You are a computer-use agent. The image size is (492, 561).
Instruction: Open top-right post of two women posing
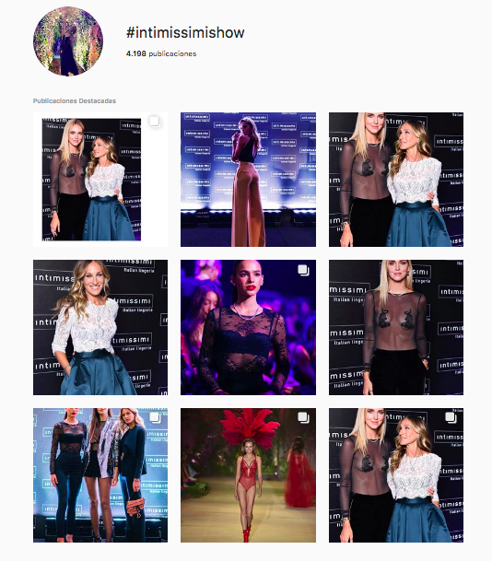tap(396, 180)
